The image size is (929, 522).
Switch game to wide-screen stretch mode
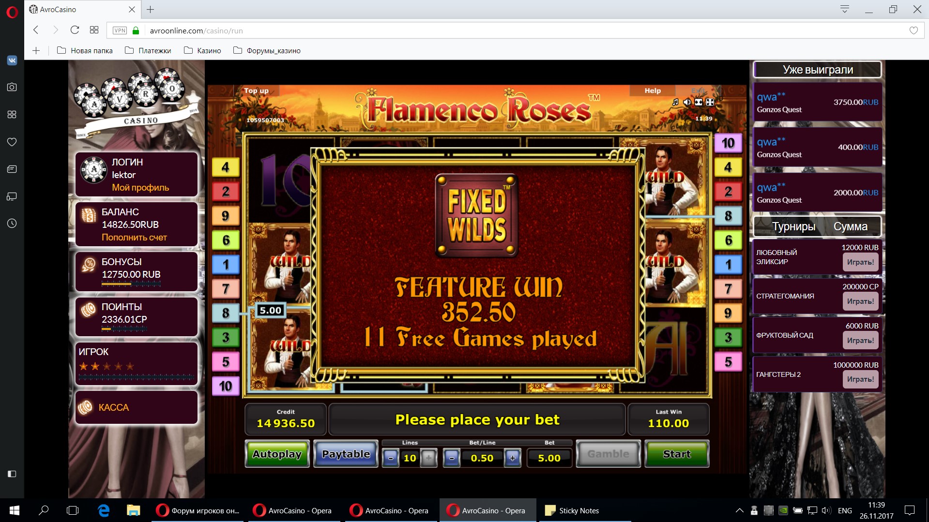(x=699, y=102)
